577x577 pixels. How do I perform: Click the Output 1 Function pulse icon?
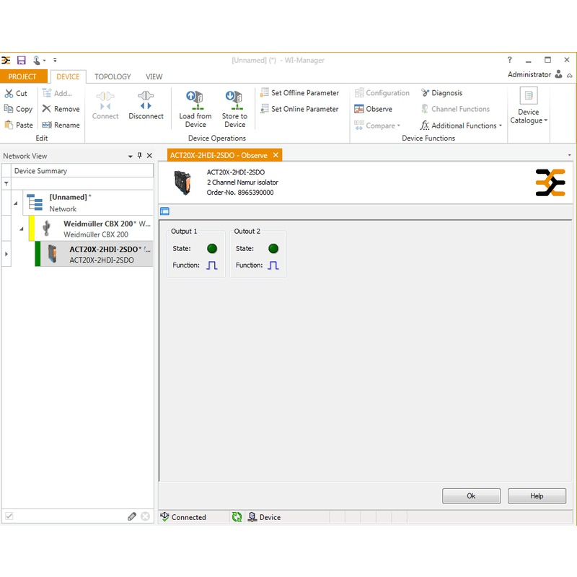tap(212, 265)
